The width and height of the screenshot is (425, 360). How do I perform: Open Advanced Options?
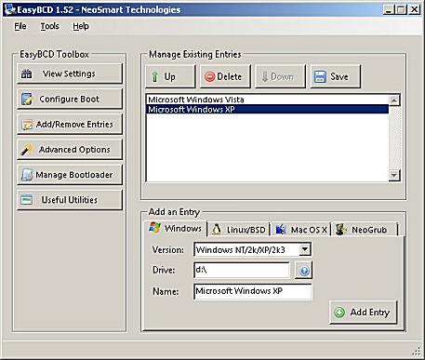pos(70,150)
